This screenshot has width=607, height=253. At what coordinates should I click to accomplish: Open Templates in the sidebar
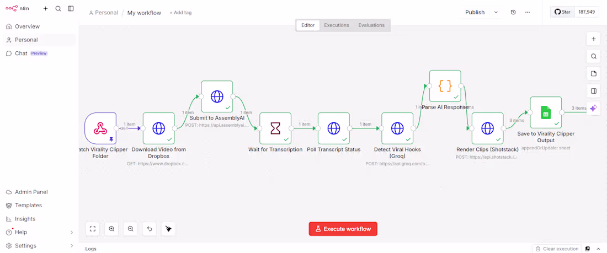[39, 206]
